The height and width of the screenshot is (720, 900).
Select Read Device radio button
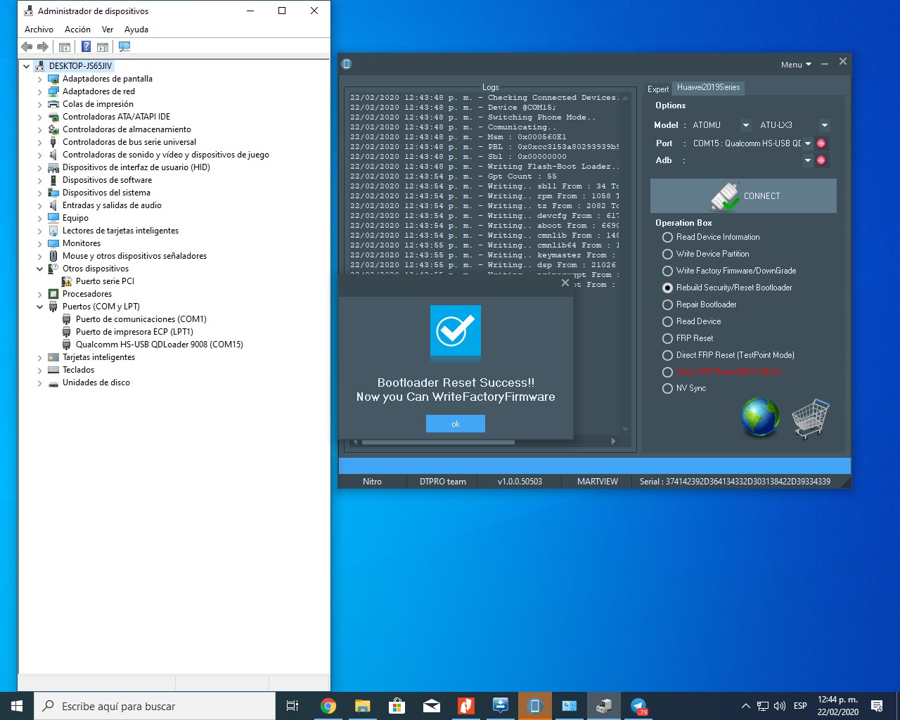[667, 321]
